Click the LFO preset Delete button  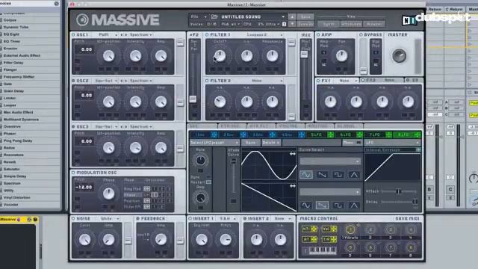click(x=270, y=143)
